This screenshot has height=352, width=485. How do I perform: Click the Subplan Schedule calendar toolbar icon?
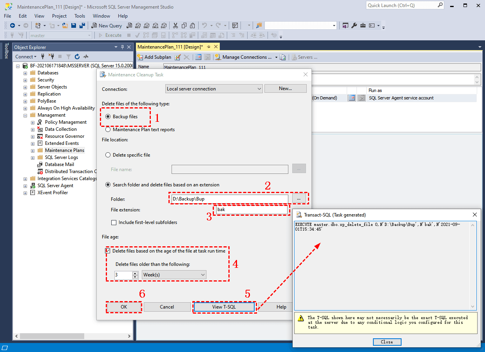[x=198, y=57]
